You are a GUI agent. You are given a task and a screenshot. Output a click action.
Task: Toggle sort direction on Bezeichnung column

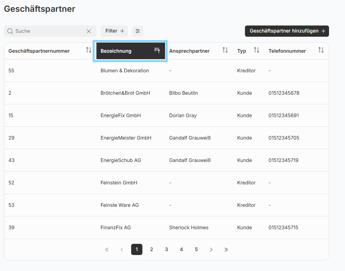(x=157, y=50)
